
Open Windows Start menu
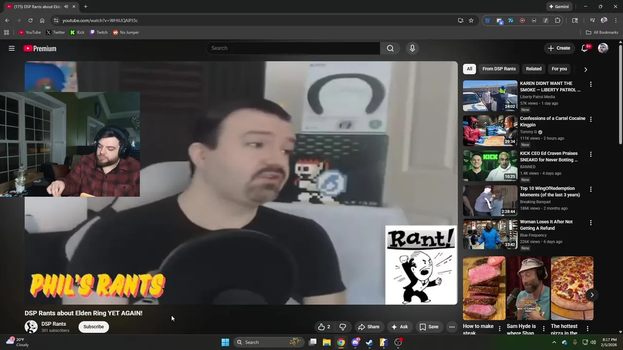225,342
